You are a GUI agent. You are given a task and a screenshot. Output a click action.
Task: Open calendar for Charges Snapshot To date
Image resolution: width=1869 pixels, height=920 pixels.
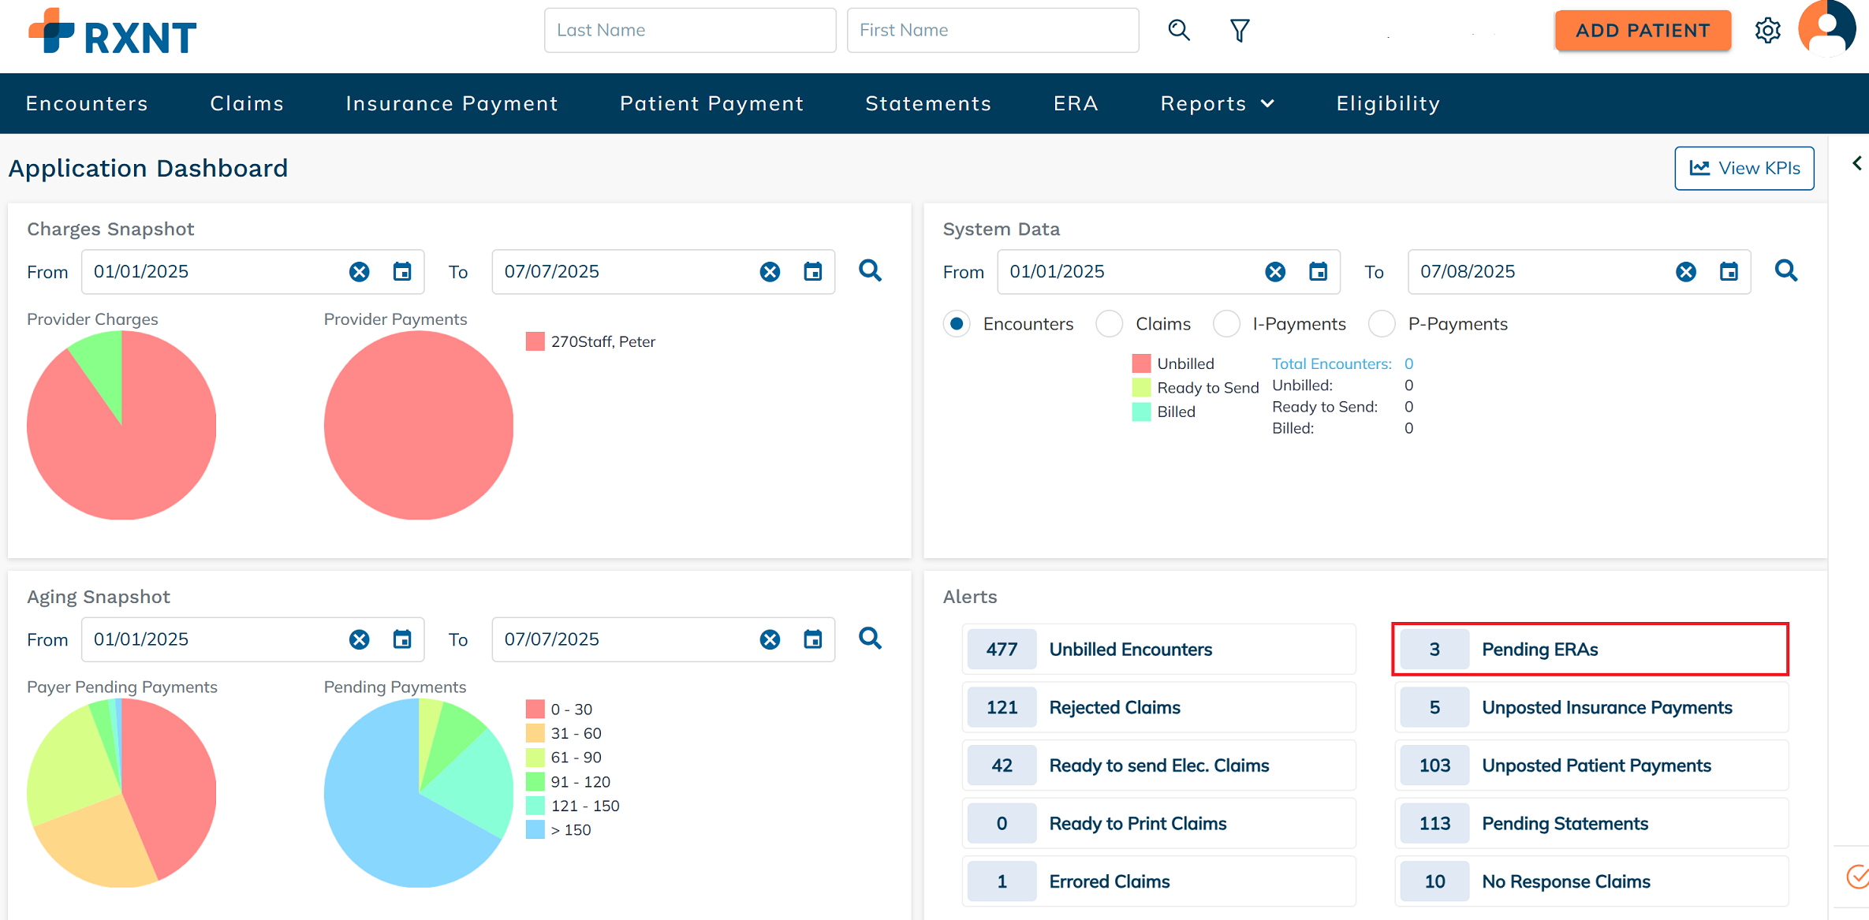813,272
